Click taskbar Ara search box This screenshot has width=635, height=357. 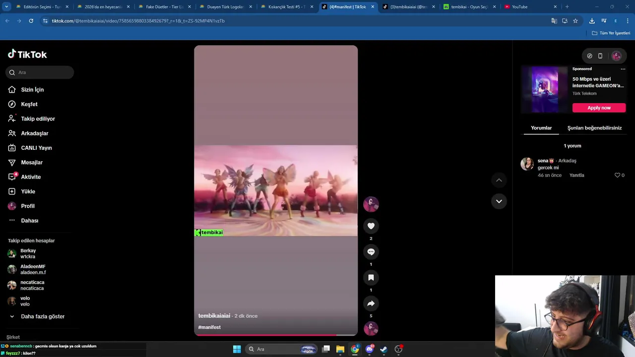282,349
